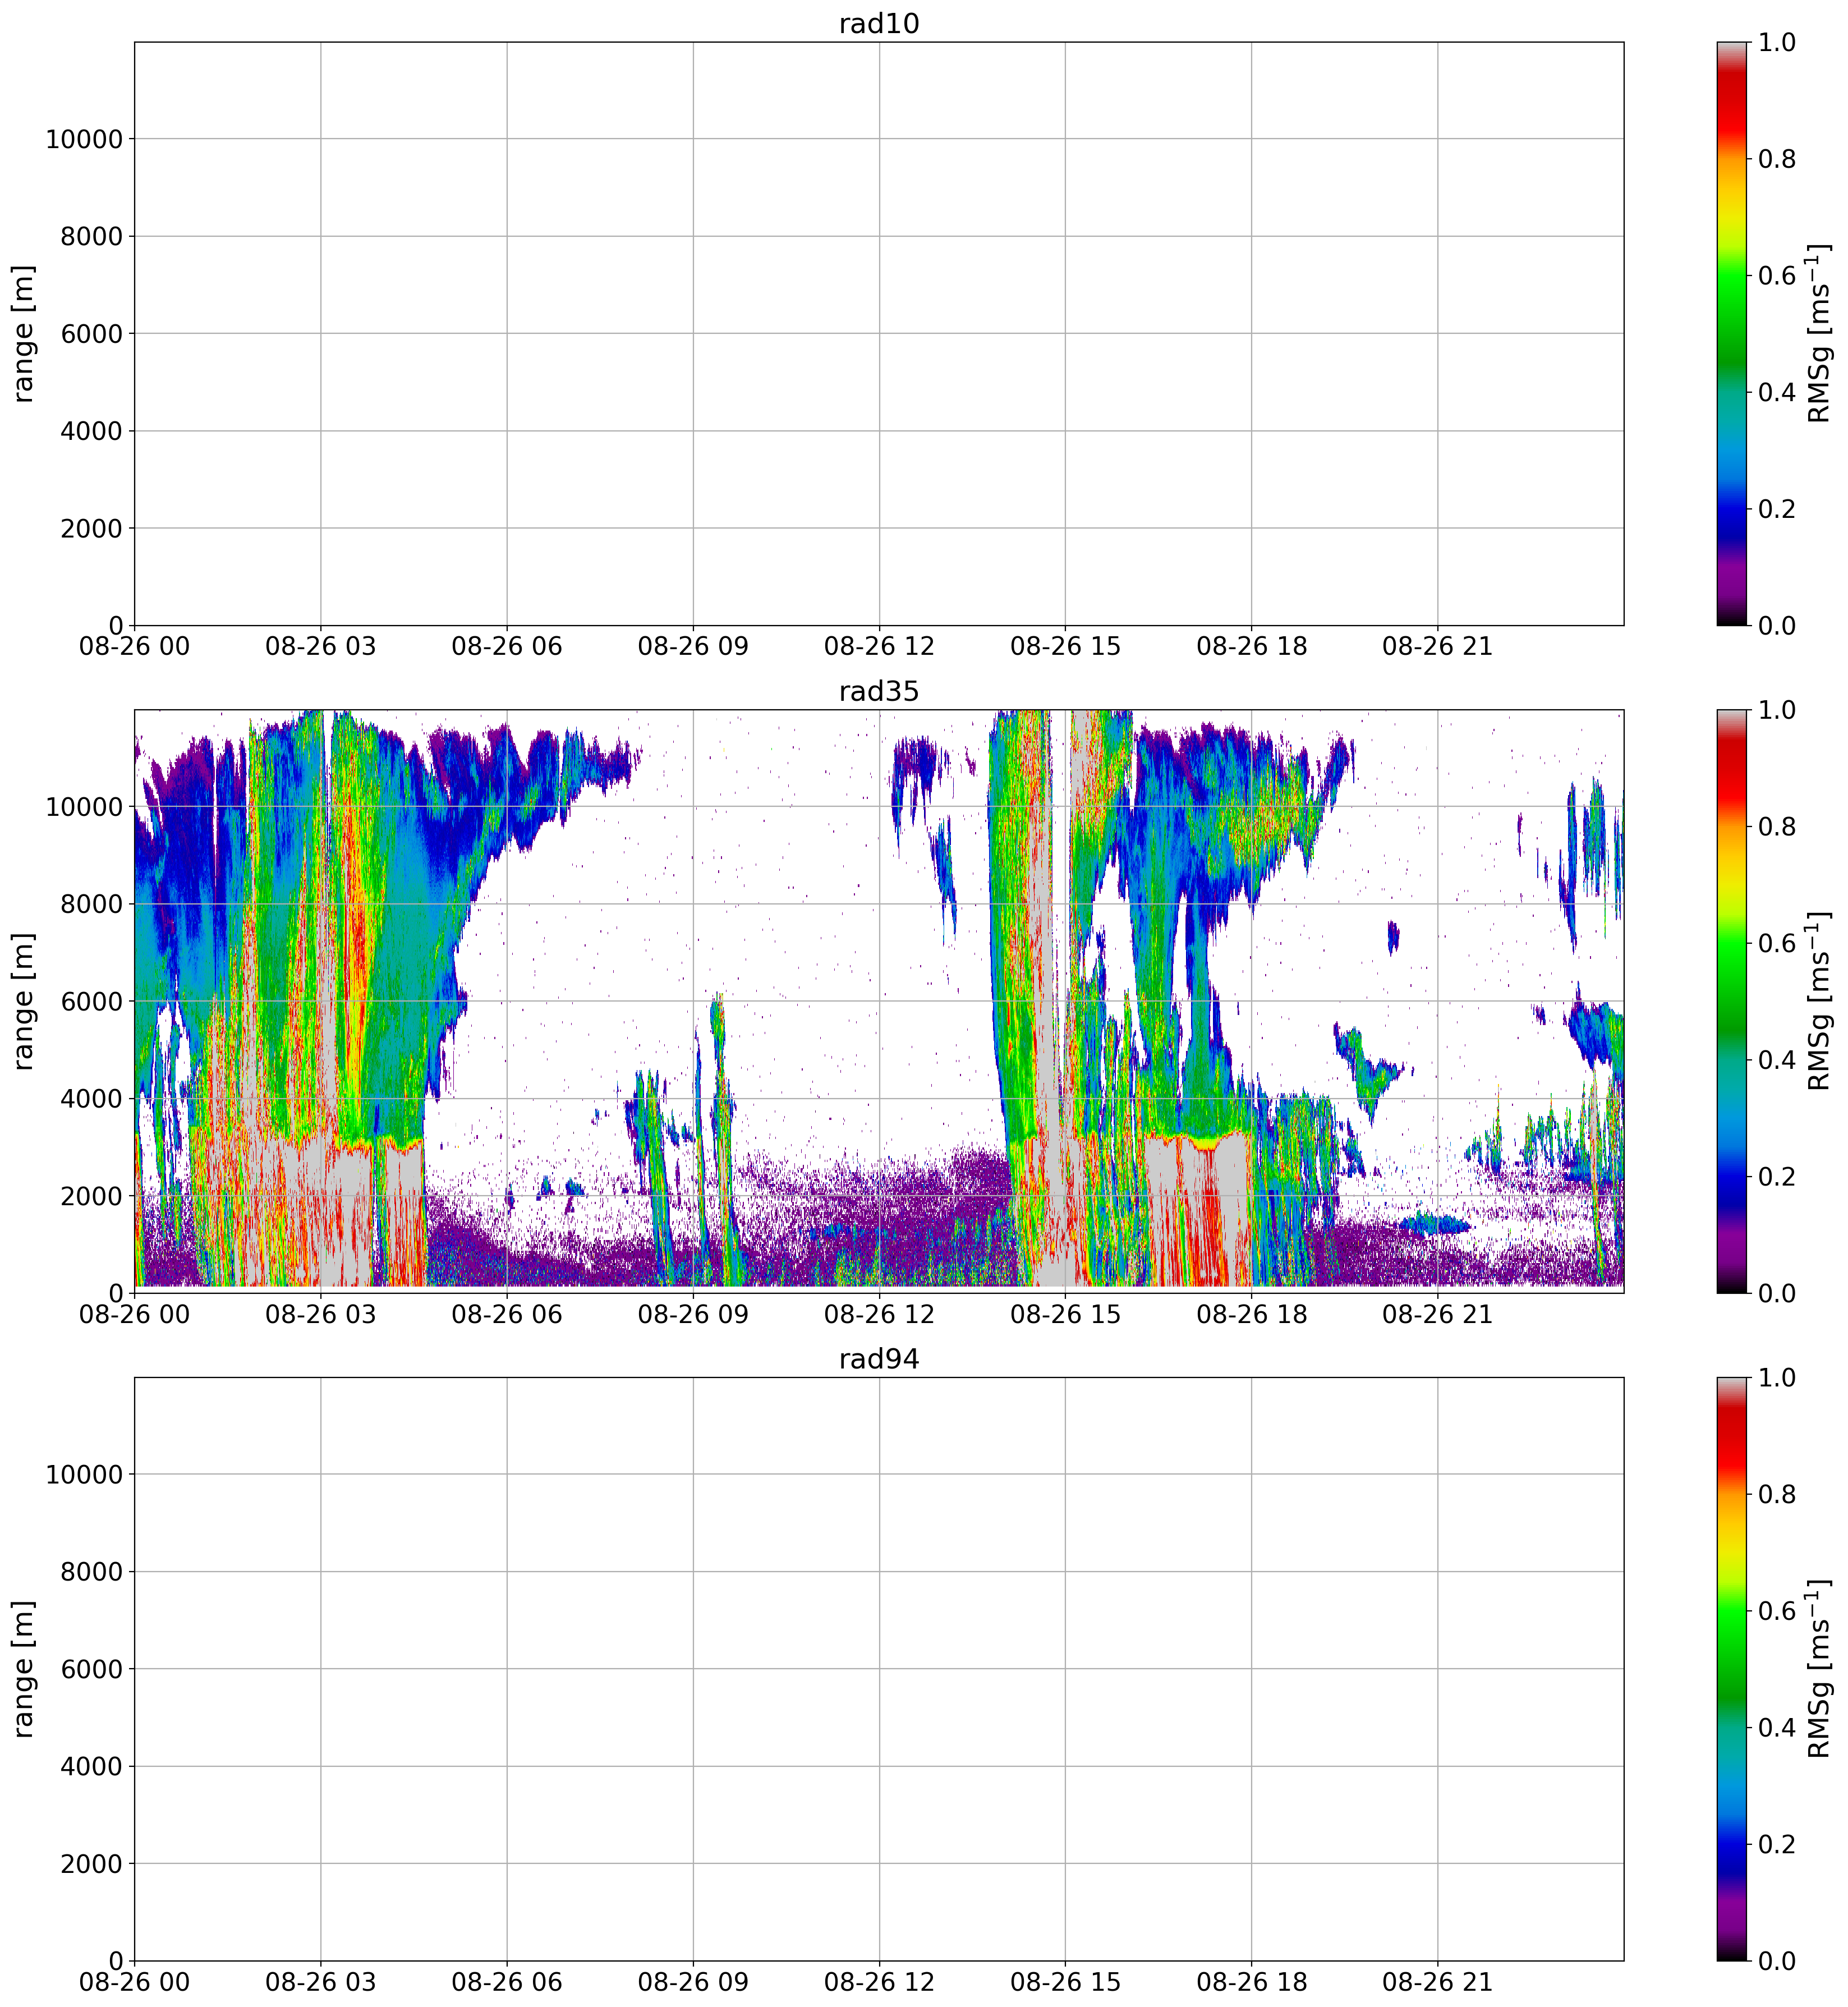The width and height of the screenshot is (1848, 2007).
Task: Click the 'range [m]' label of rad10
Action: 24,334
